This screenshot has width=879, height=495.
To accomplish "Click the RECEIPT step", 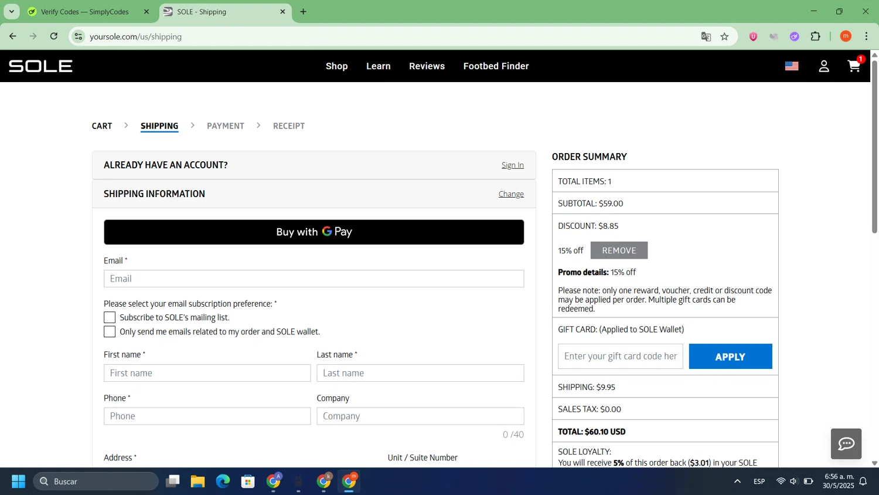I will (289, 126).
